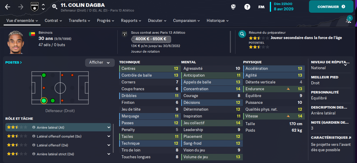
Task: Open the scout report magnifier icon
Action: pos(242,34)
